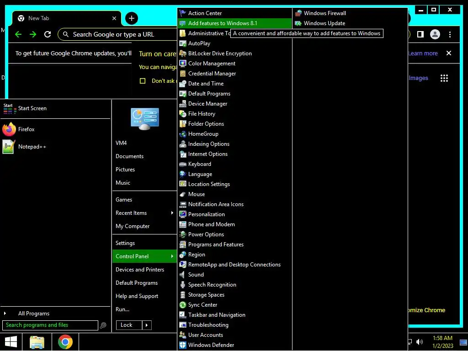
Task: Open a new Chrome tab with plus button
Action: point(131,18)
